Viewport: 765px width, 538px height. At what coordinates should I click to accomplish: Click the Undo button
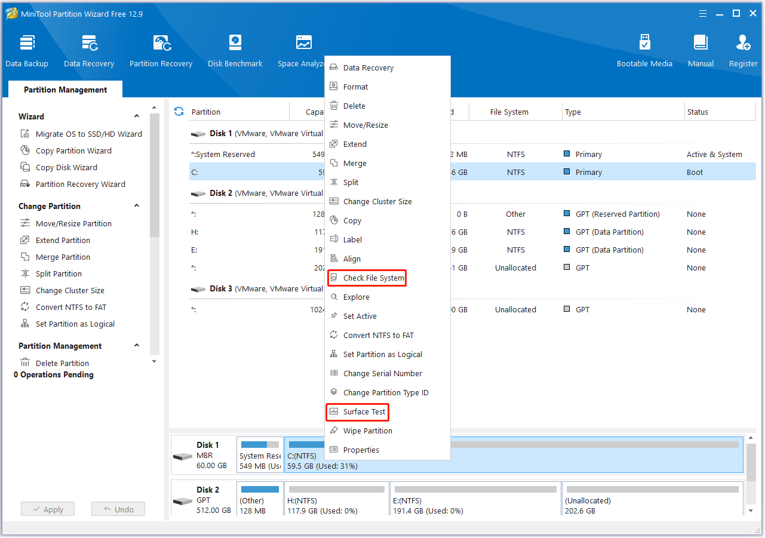[118, 509]
